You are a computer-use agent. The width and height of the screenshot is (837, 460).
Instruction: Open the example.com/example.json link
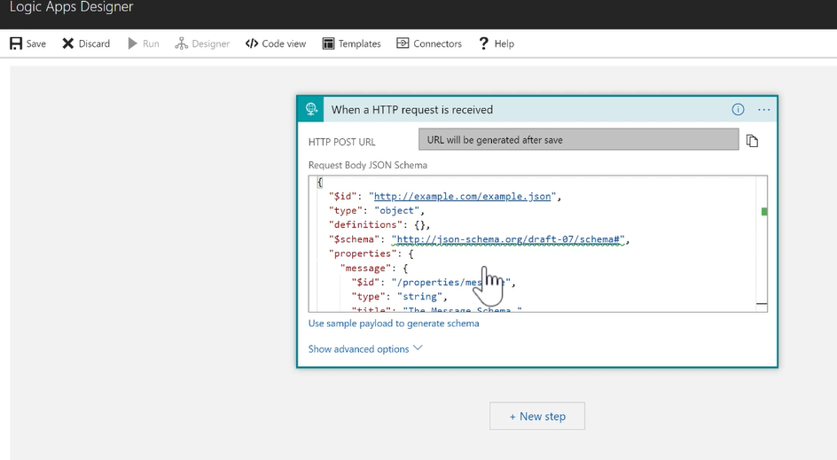point(464,196)
